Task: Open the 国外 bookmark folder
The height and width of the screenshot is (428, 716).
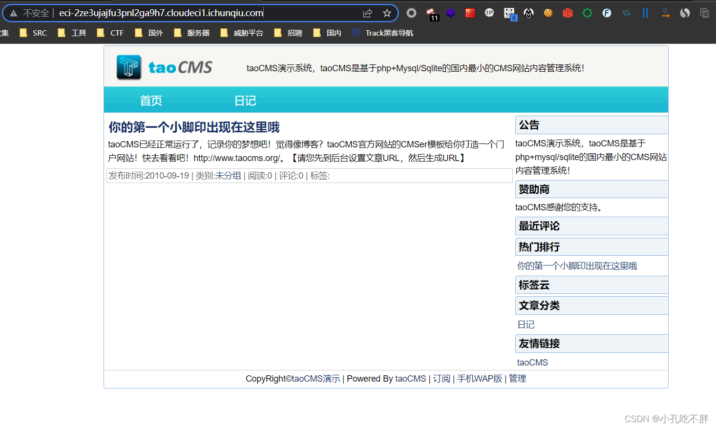Action: coord(149,33)
